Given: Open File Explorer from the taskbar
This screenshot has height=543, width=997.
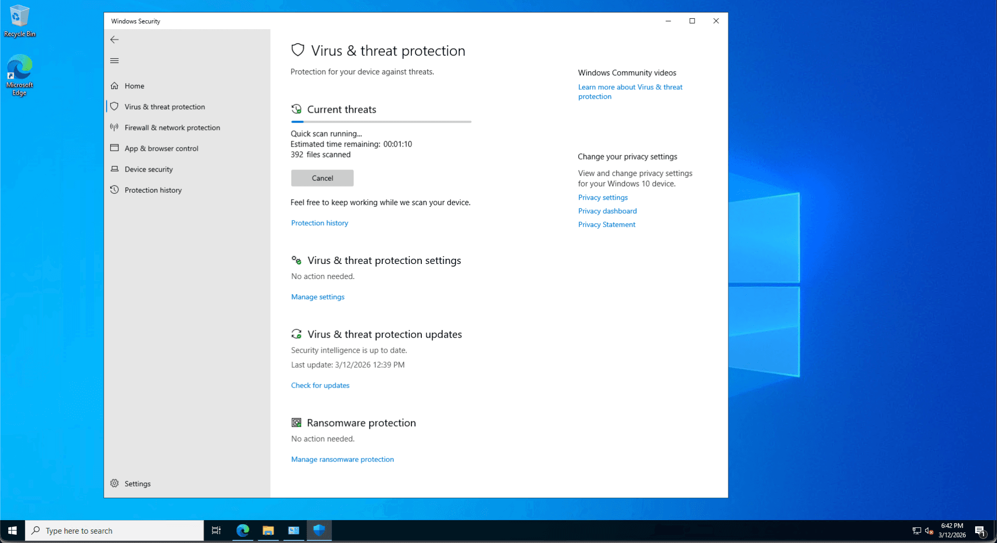Looking at the screenshot, I should click(268, 531).
